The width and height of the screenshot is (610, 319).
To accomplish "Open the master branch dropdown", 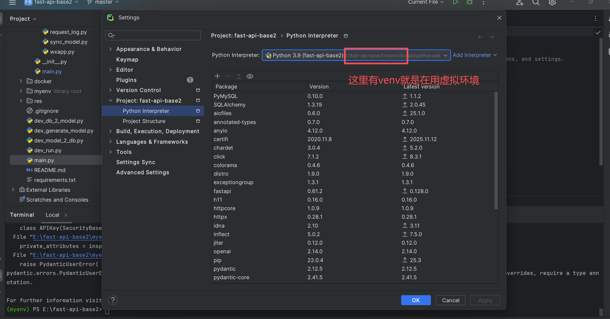I will [103, 2].
